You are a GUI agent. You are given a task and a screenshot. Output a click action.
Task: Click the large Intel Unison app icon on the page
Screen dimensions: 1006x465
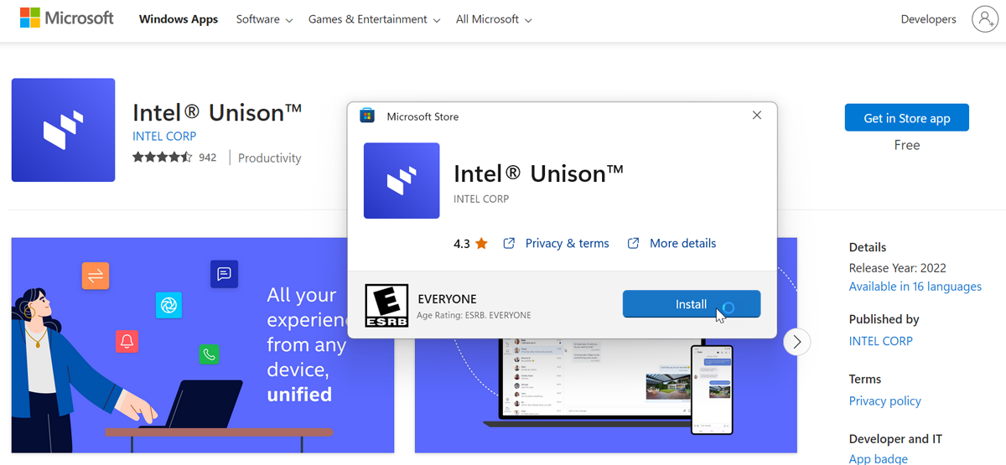63,130
